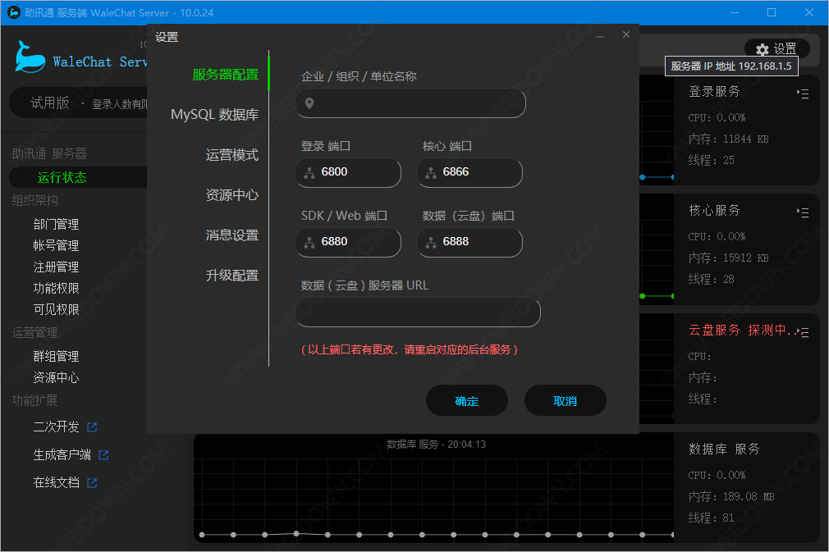
Task: Click the 登录服务 title
Action: (714, 91)
